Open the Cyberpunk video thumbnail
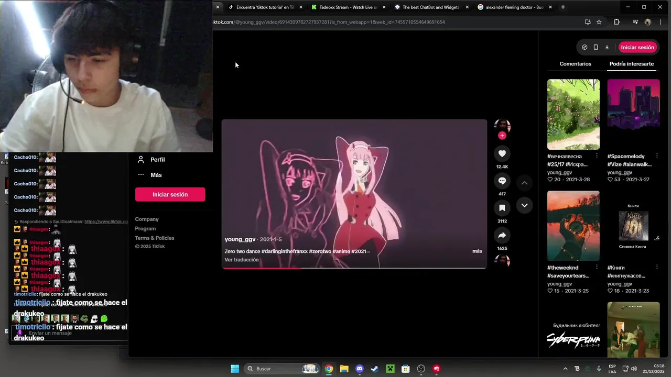671x377 pixels. click(573, 330)
